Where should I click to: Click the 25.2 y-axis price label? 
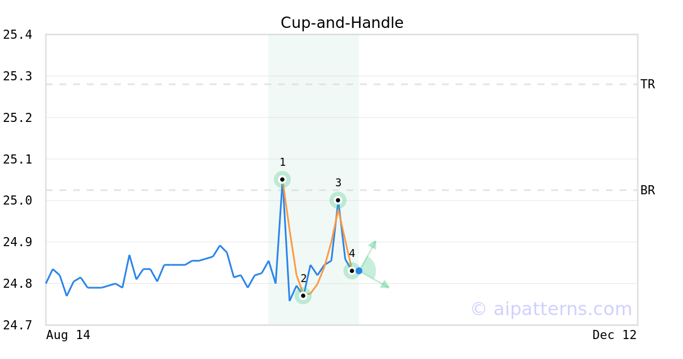[x=17, y=118]
